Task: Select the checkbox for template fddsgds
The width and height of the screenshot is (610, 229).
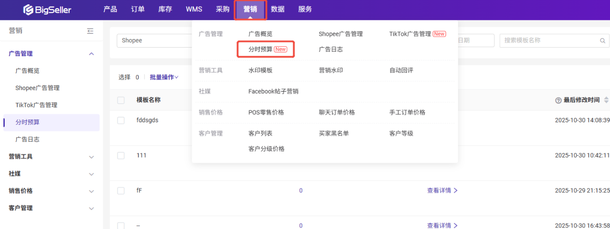Action: pyautogui.click(x=121, y=120)
